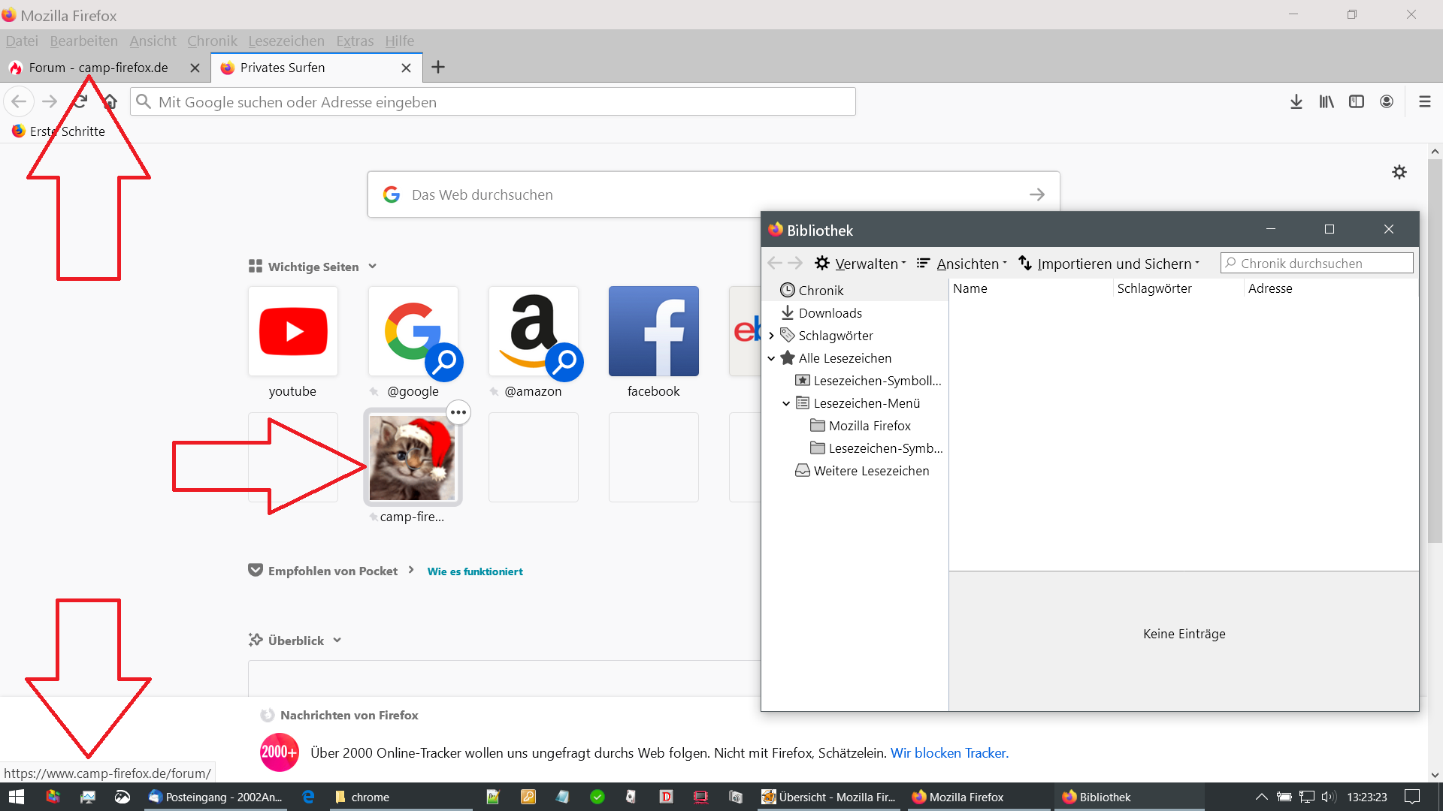Open the hamburger application menu

(x=1424, y=102)
